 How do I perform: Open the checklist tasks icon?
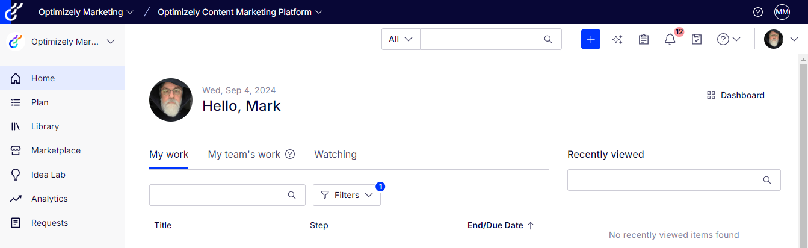[697, 39]
